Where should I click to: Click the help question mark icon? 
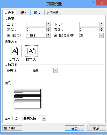(93, 3)
